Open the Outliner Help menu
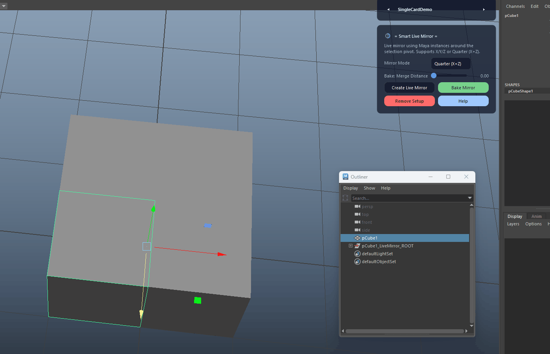Screen dimensions: 550x354 pos(385,188)
